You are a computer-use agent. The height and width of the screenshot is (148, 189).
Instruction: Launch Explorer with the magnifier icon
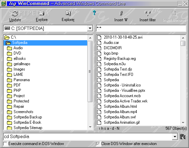(68, 13)
